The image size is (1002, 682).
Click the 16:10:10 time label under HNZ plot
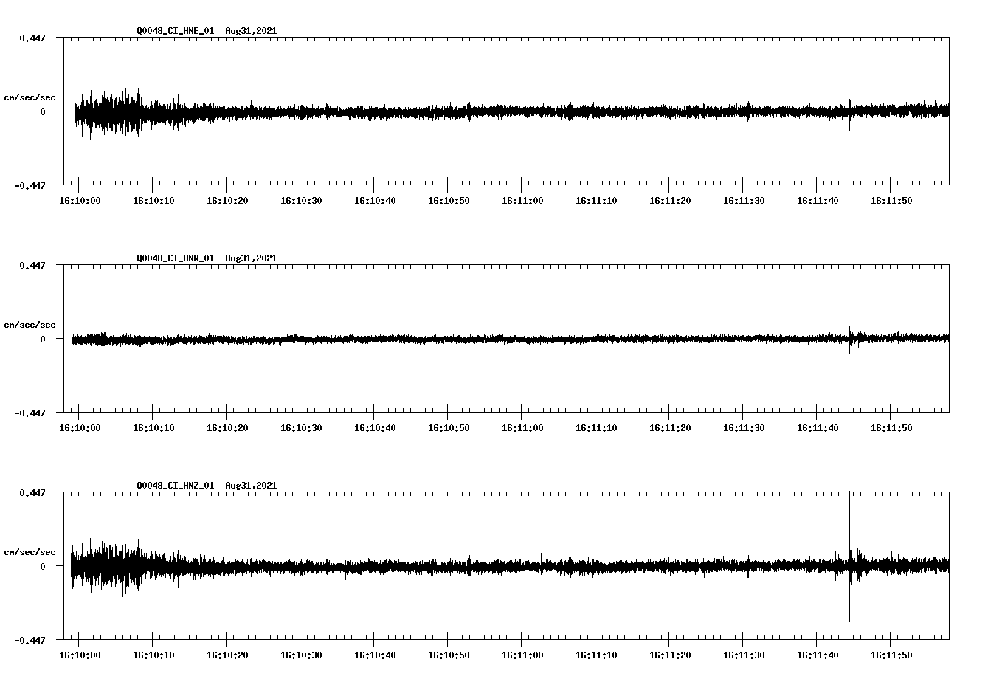(153, 655)
